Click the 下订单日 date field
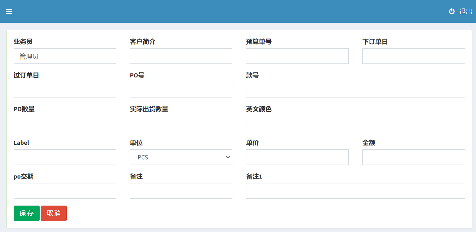Viewport: 476px width, 232px height. pyautogui.click(x=414, y=56)
